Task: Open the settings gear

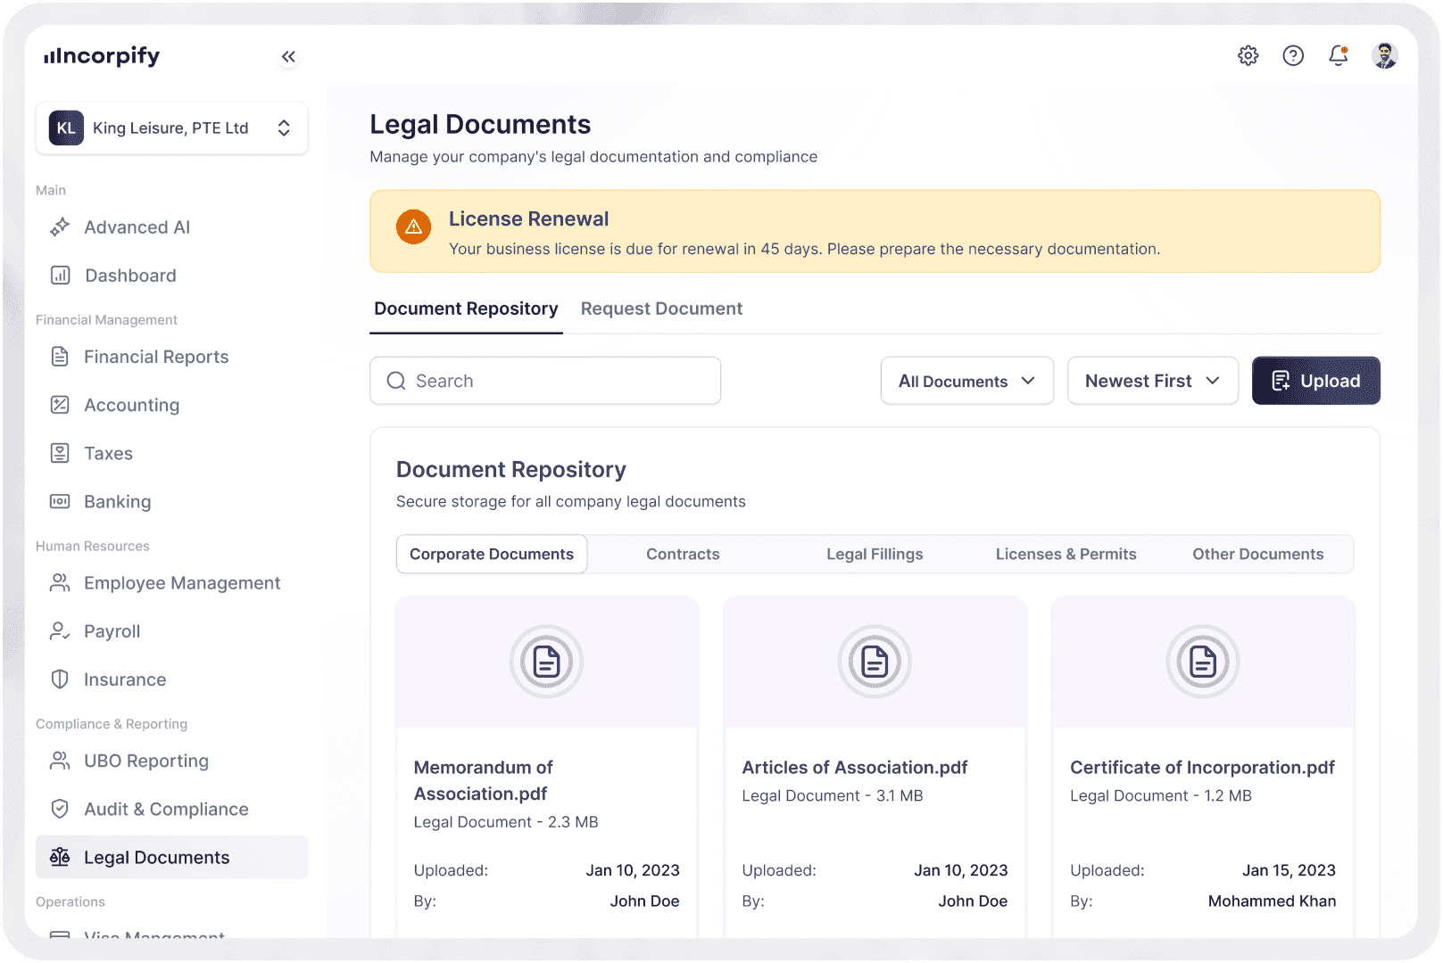Action: 1248,55
